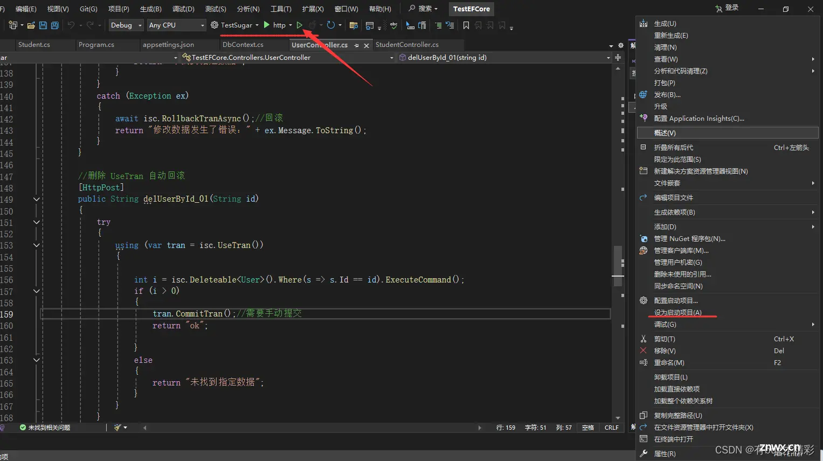Select 属性(R) at the context menu bottom
823x461 pixels.
(x=665, y=454)
